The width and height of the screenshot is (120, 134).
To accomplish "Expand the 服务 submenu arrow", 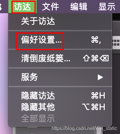I will 100,77.
